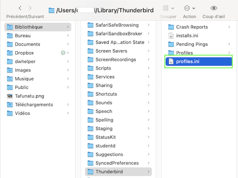Select the Musique folder icon
The image size is (238, 178).
[x=10, y=79]
